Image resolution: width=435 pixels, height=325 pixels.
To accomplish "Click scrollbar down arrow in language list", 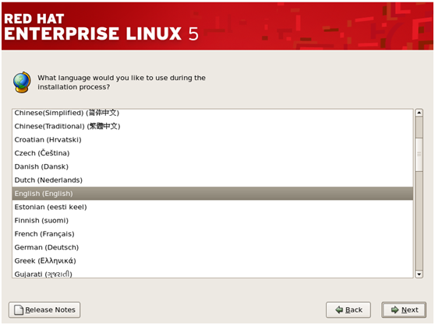I will pos(419,274).
